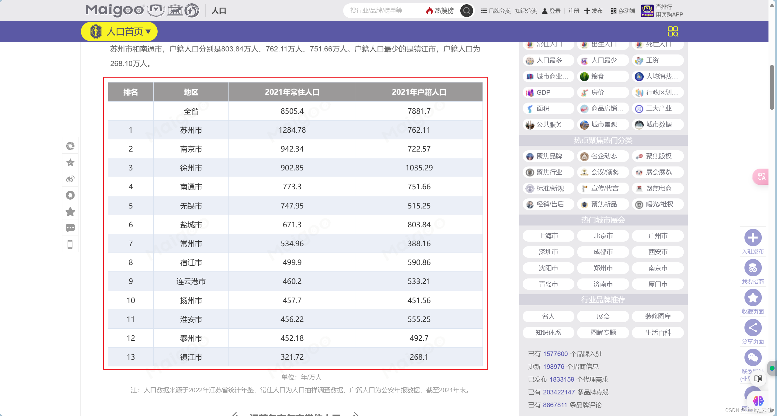Click the mobile phone icon in sidebar
Viewport: 777px width, 416px height.
(x=70, y=244)
